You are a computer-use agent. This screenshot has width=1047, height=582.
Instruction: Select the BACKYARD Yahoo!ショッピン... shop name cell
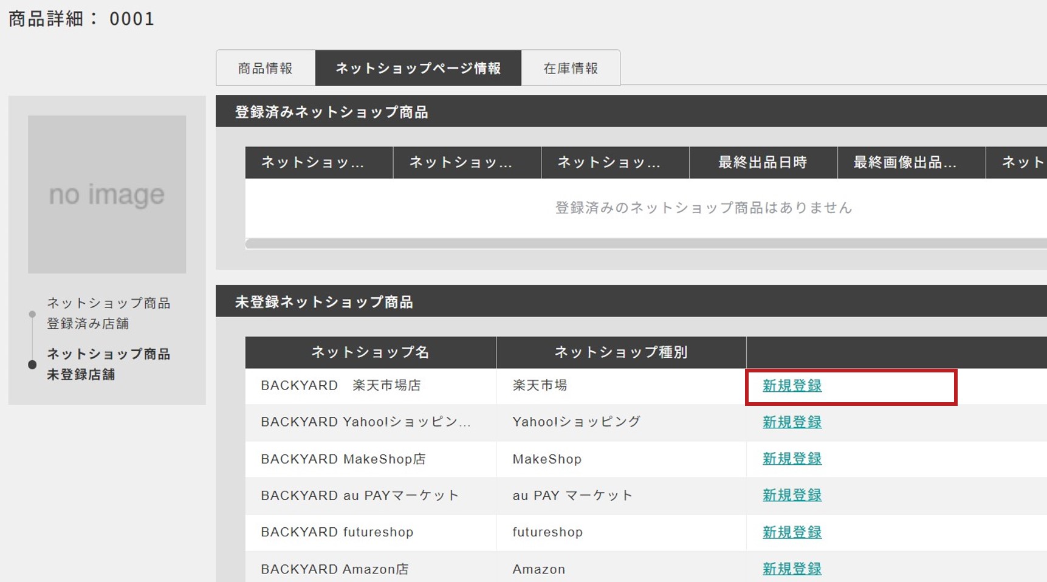371,422
